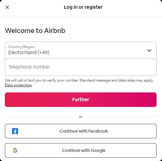Focus the Telephone number field
The height and width of the screenshot is (161, 162).
[x=81, y=67]
